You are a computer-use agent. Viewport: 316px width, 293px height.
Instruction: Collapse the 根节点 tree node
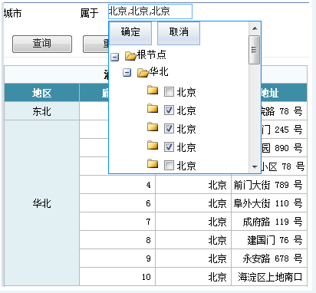tap(115, 57)
